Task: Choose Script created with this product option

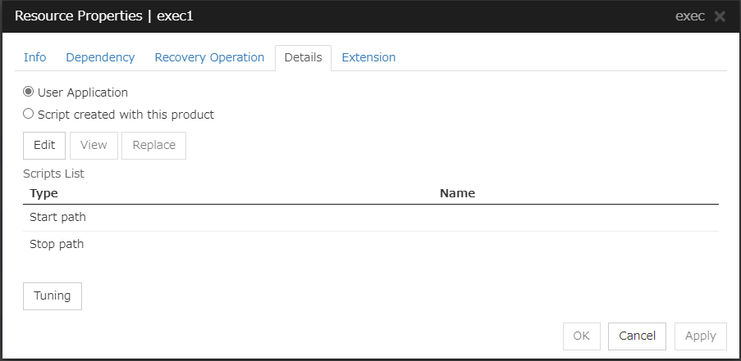Action: point(29,115)
